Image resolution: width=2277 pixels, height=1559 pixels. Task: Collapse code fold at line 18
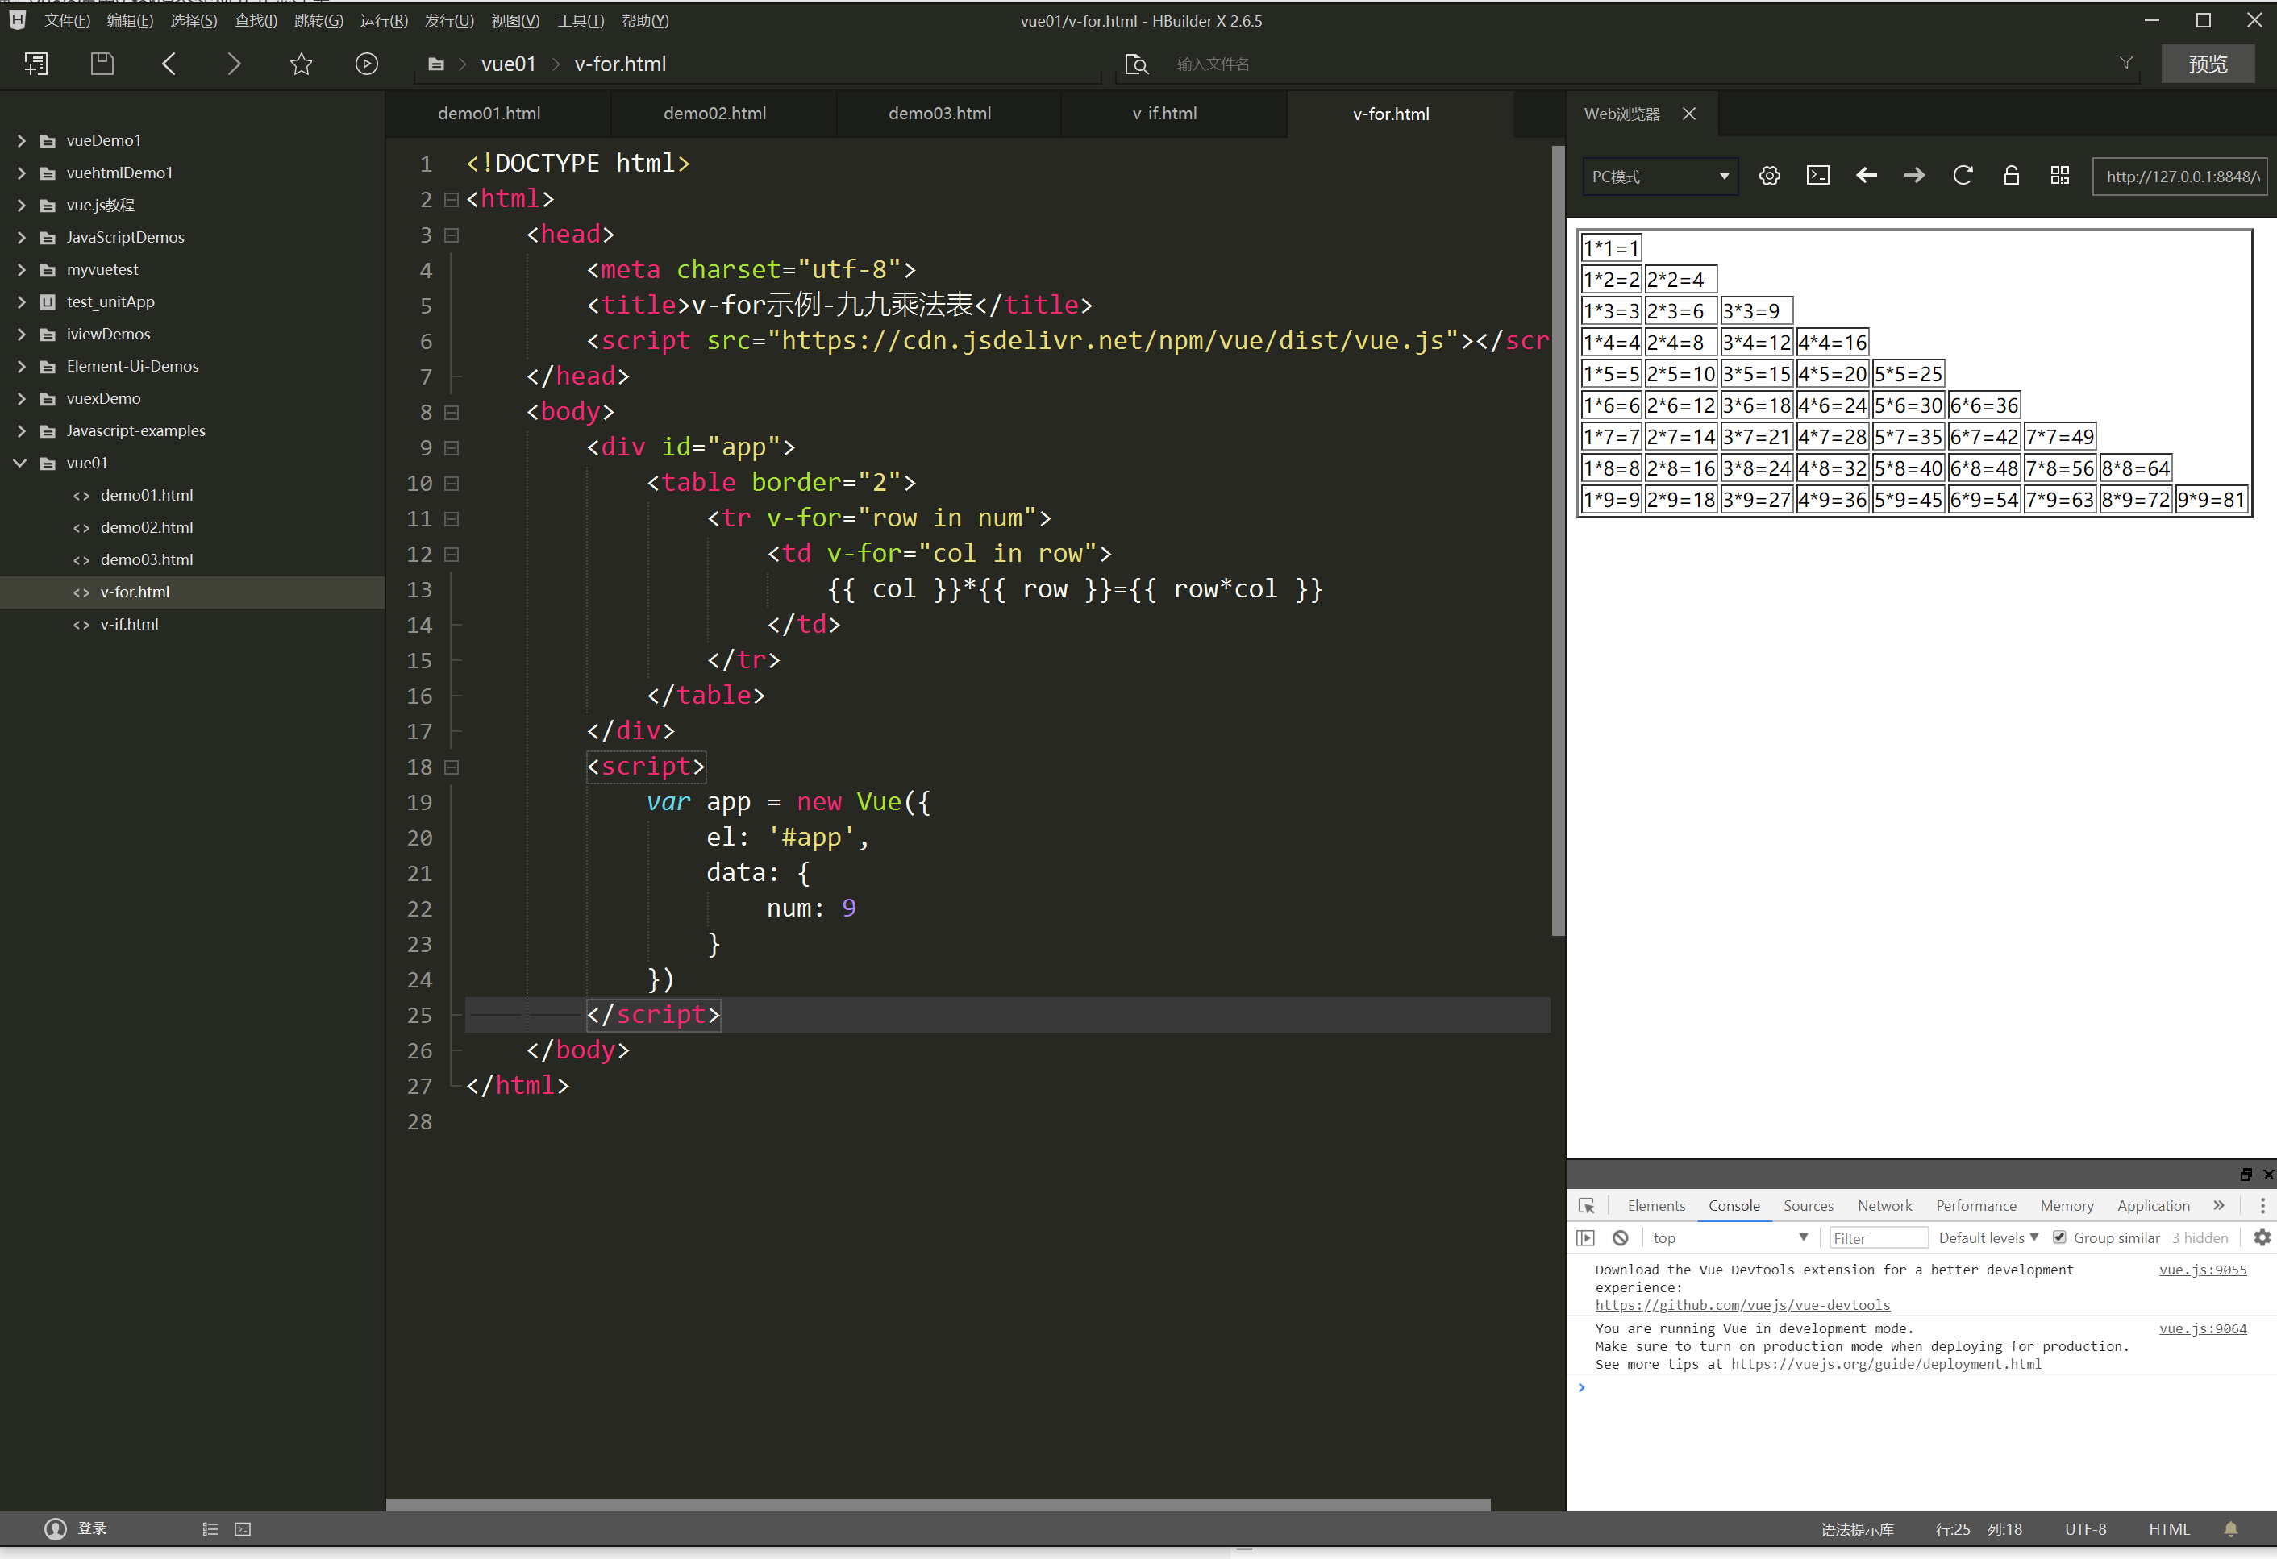coord(452,767)
